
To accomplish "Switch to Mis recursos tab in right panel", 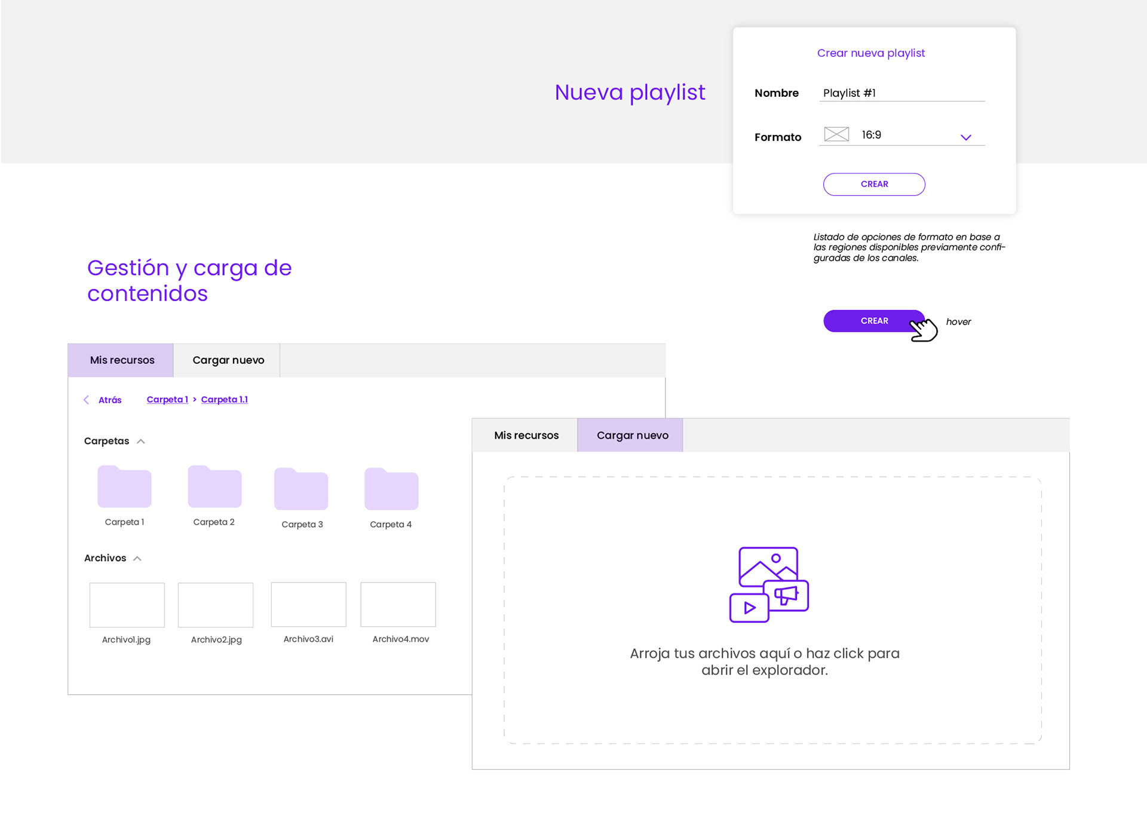I will [526, 436].
